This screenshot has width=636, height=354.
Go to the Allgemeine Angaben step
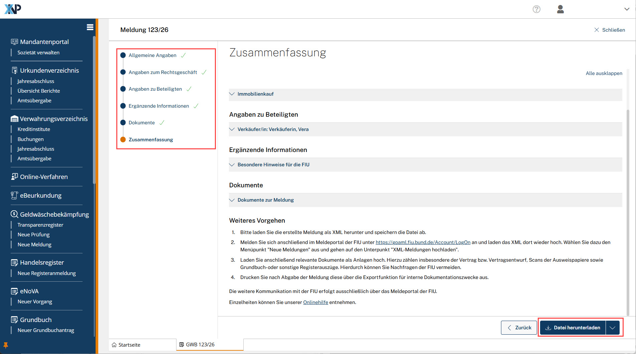pos(152,55)
